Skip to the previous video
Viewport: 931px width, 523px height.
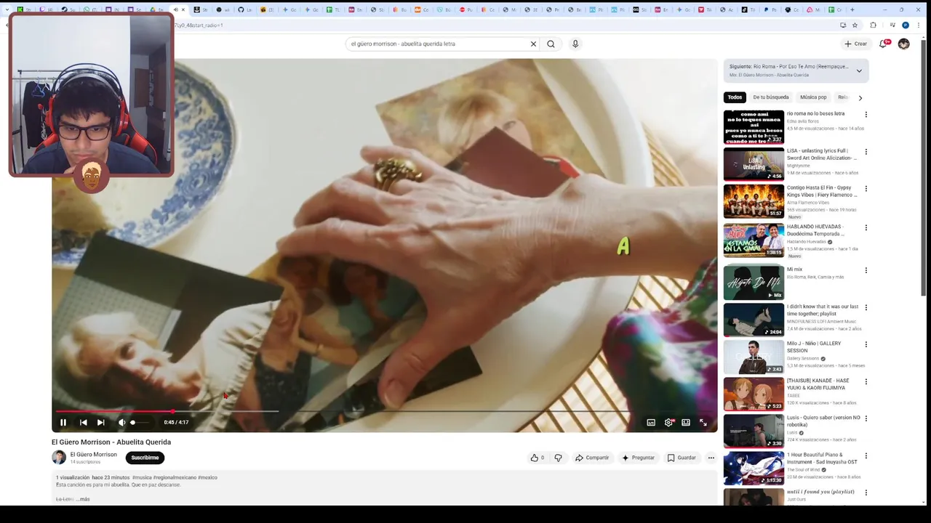84,422
